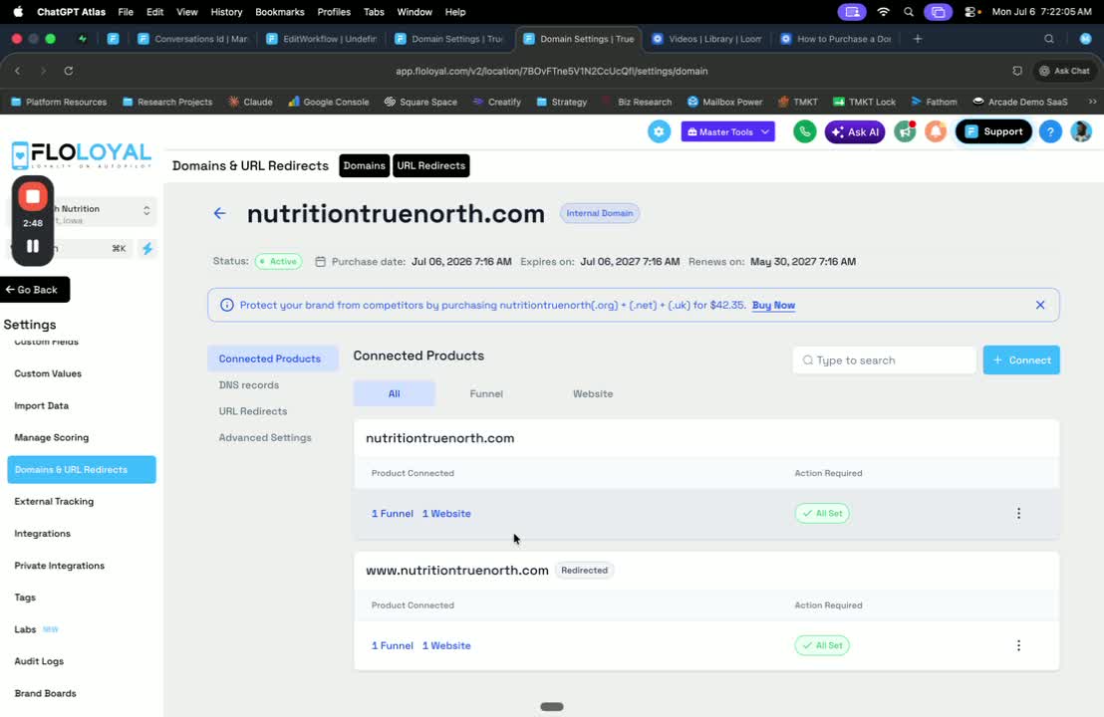Select Domains & URL Redirects in sidebar

(82, 469)
